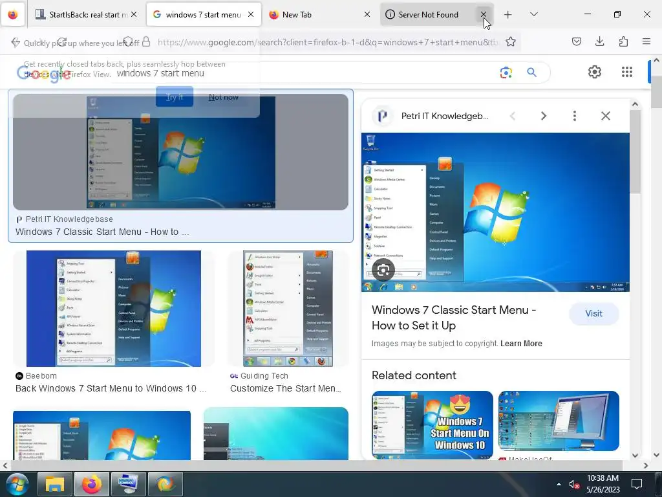The width and height of the screenshot is (662, 497).
Task: Close the New Tab tab
Action: coord(367,14)
